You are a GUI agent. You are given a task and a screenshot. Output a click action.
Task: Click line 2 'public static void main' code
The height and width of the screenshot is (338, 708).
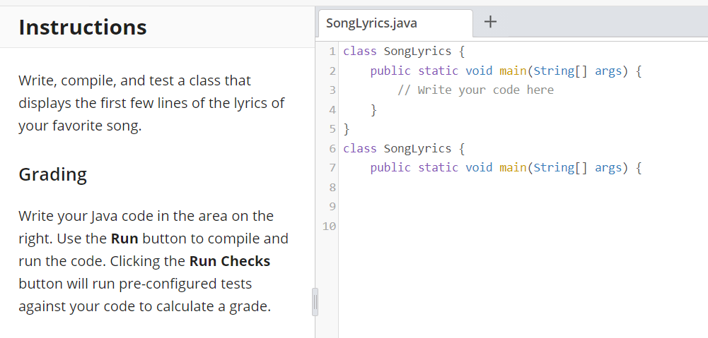point(506,71)
